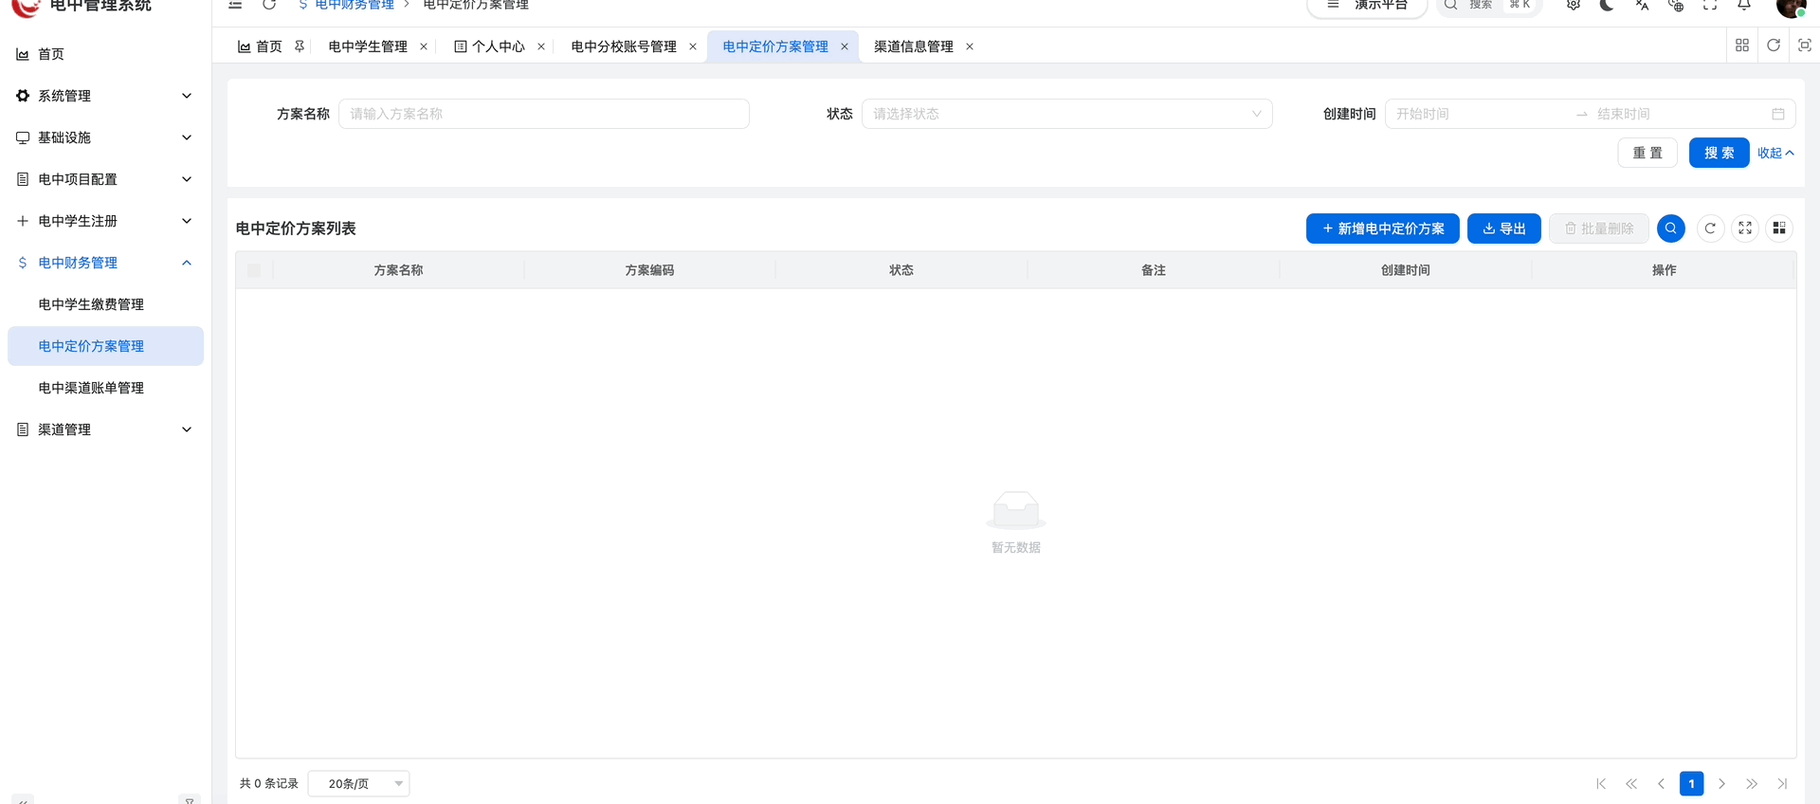This screenshot has width=1820, height=804.
Task: Collapse search form via 收起 link
Action: click(x=1775, y=153)
